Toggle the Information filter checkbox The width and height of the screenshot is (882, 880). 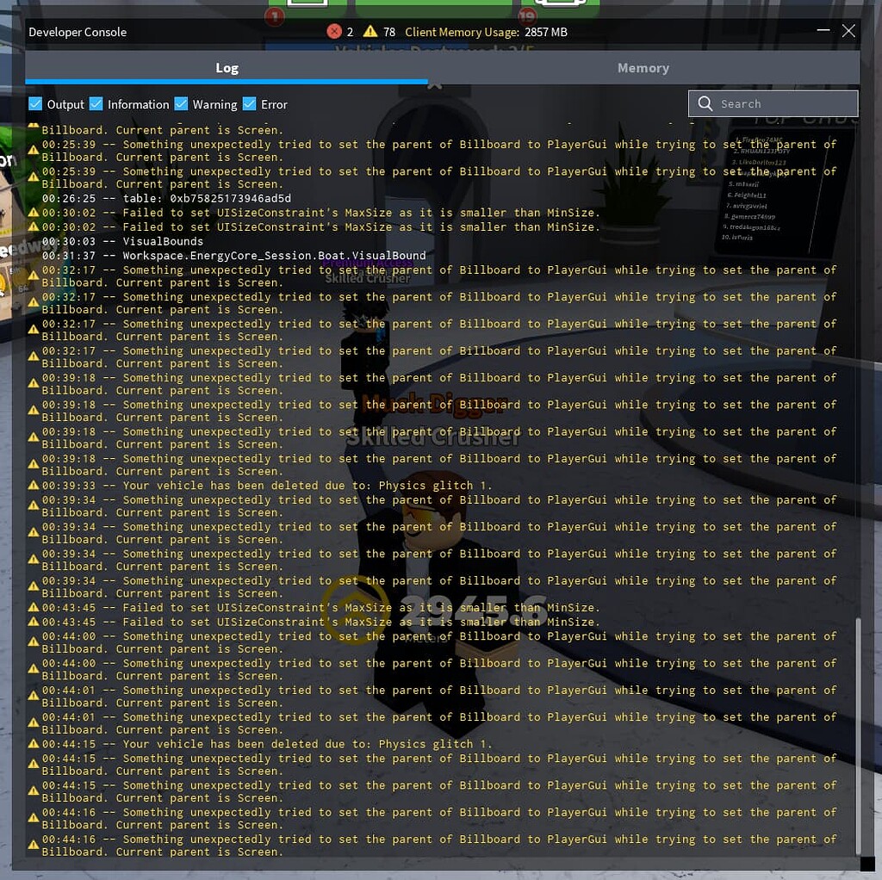[x=96, y=104]
